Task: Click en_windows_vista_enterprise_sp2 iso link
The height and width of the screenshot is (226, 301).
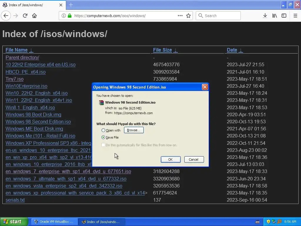Action: [x=64, y=186]
